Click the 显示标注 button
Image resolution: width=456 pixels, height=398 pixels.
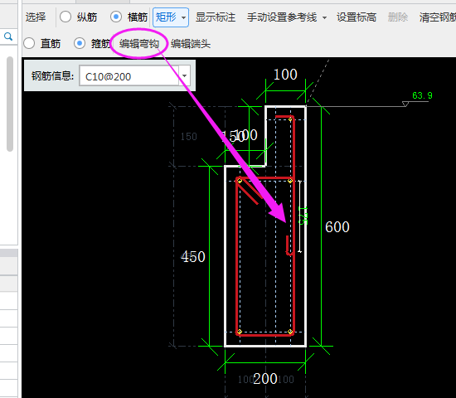coord(216,17)
